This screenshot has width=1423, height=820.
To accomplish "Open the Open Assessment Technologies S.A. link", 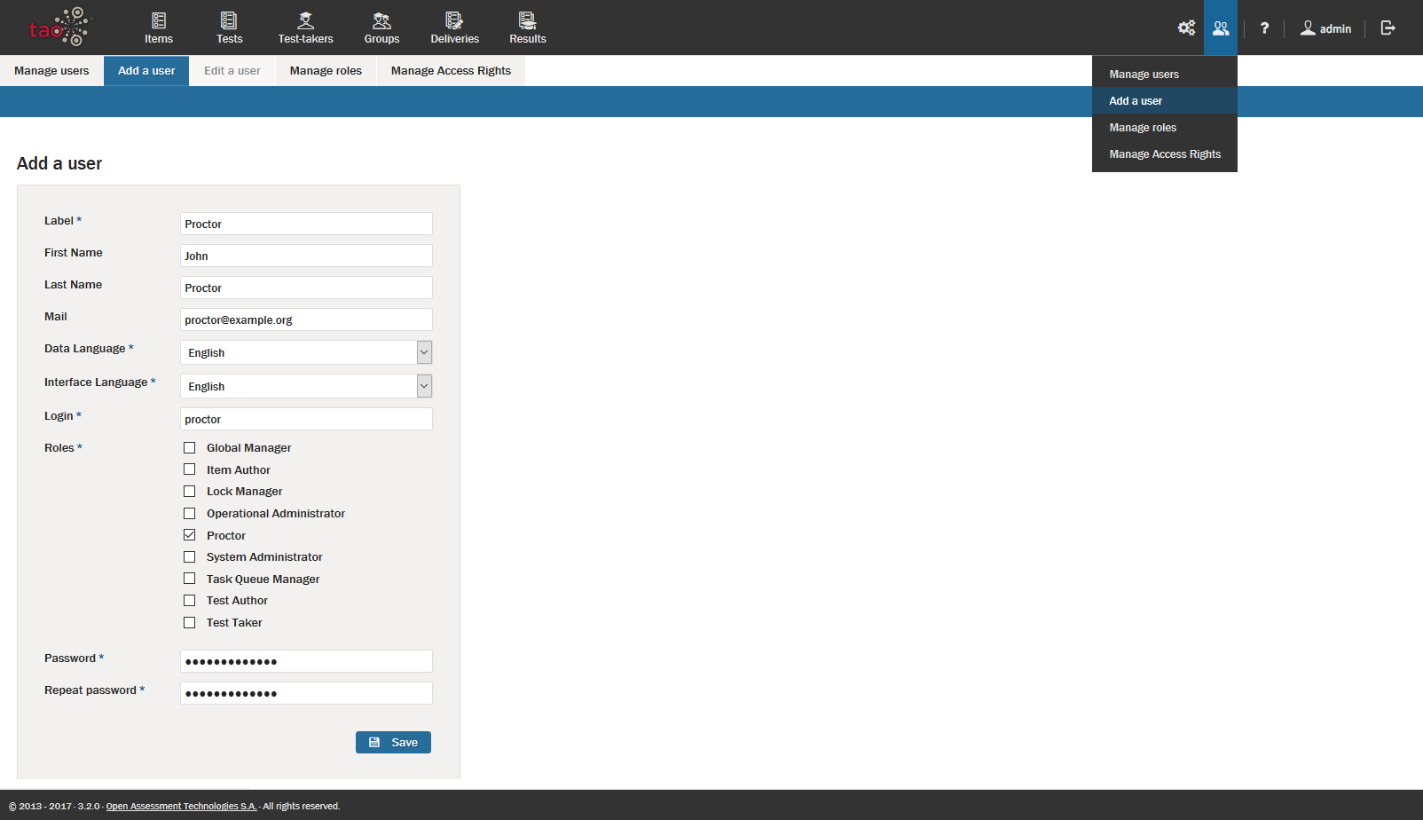I will pyautogui.click(x=181, y=807).
